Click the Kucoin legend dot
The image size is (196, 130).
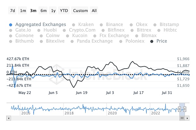[68, 35]
